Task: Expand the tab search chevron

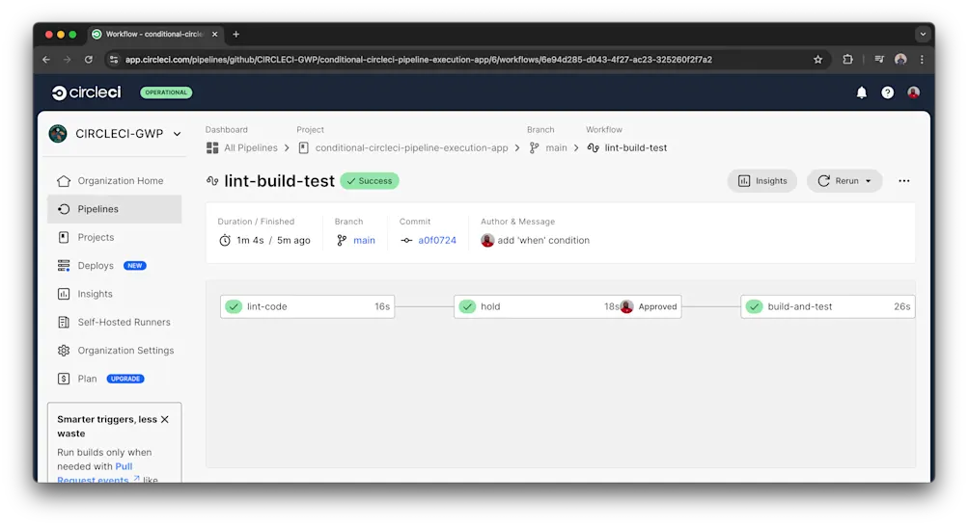Action: 923,35
